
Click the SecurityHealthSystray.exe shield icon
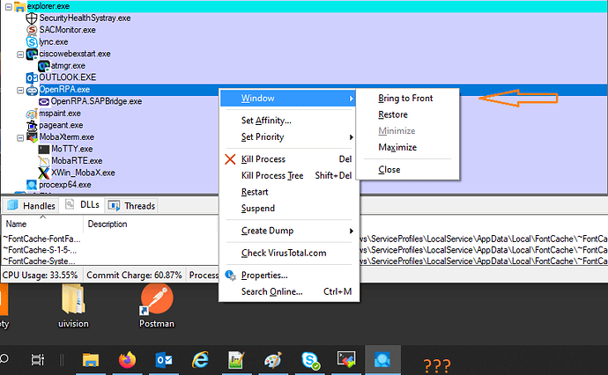tap(32, 18)
